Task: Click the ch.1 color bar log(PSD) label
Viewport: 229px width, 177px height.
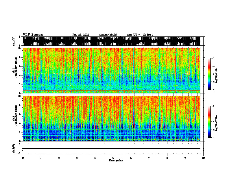Action: (x=217, y=75)
